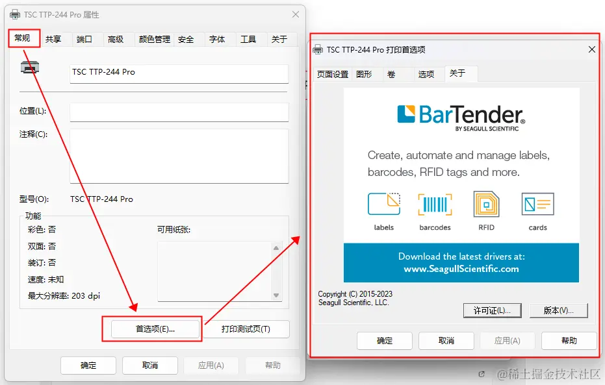Screen dimensions: 605x385
Task: Click printer icon in Printing Preferences title bar
Action: click(318, 50)
